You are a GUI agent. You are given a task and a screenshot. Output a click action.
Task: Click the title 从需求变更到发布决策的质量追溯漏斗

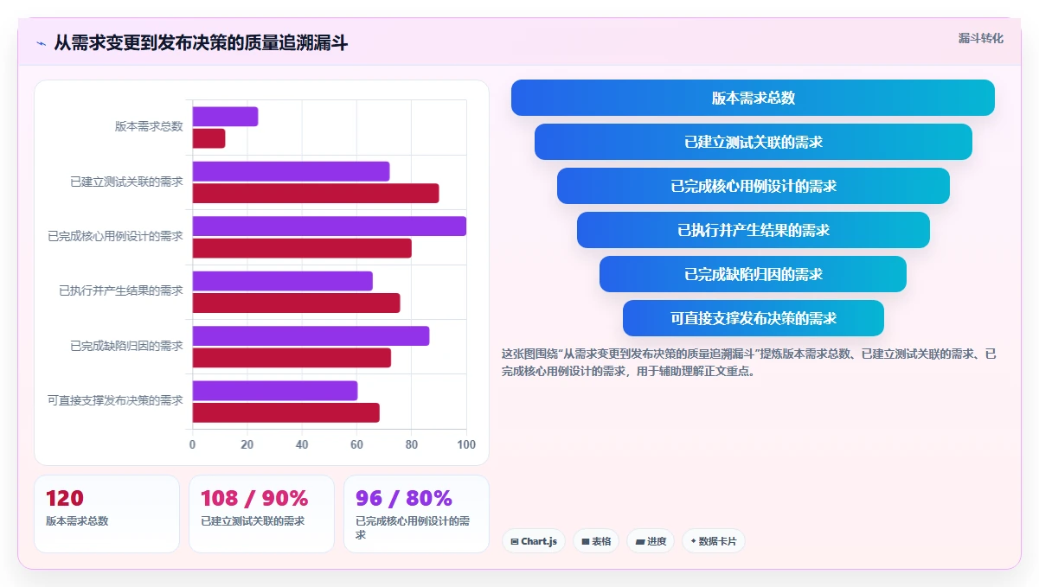coord(201,42)
